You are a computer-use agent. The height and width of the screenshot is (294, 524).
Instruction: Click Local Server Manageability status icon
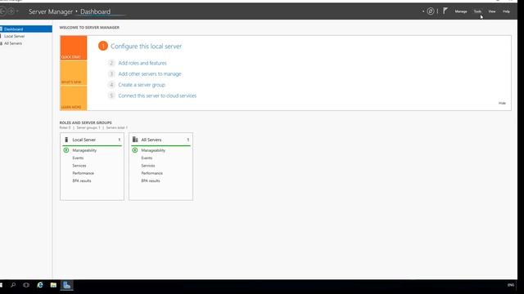coord(66,150)
